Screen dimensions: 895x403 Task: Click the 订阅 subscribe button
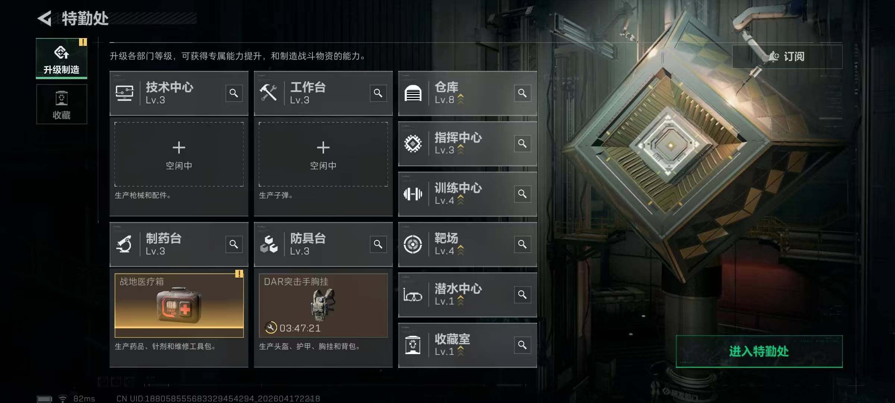(787, 56)
